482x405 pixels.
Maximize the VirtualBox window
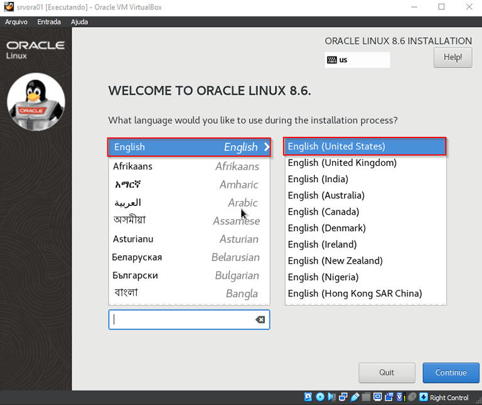441,7
